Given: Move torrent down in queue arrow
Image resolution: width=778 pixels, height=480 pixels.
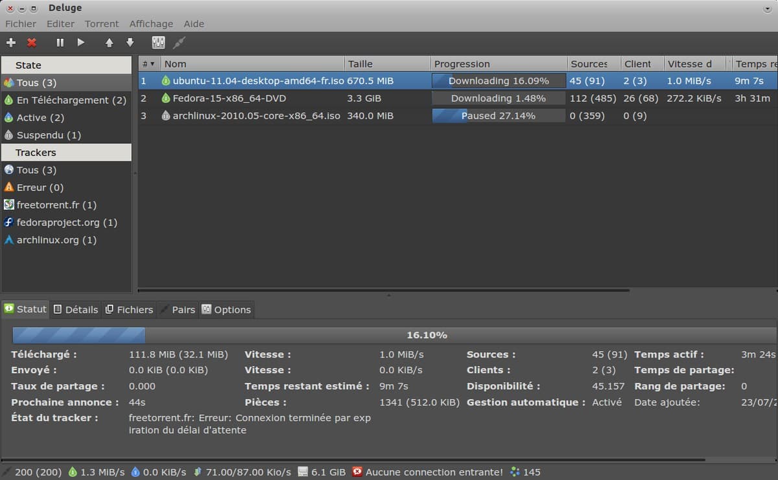Looking at the screenshot, I should 130,43.
